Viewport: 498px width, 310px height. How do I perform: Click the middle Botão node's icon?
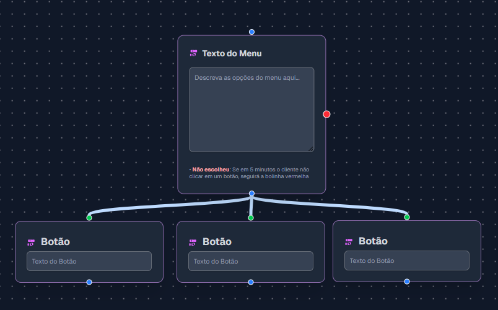193,242
